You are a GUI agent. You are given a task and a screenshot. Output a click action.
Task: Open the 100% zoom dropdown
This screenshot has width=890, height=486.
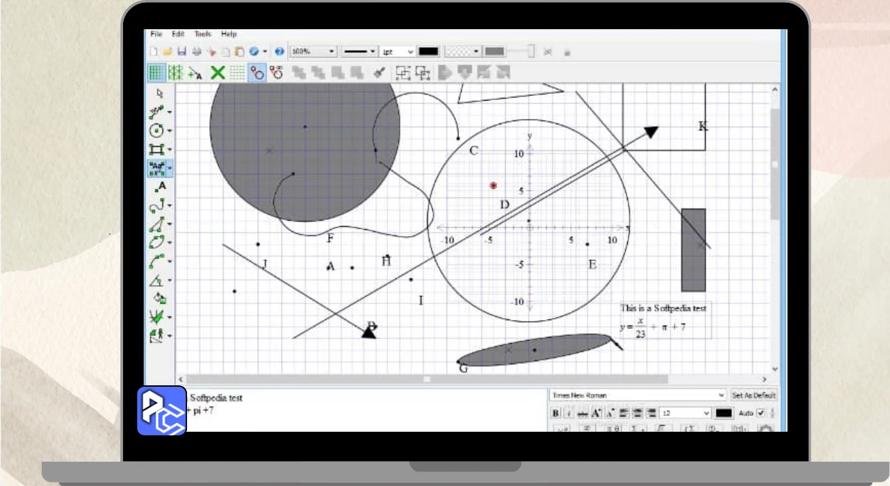coord(313,51)
